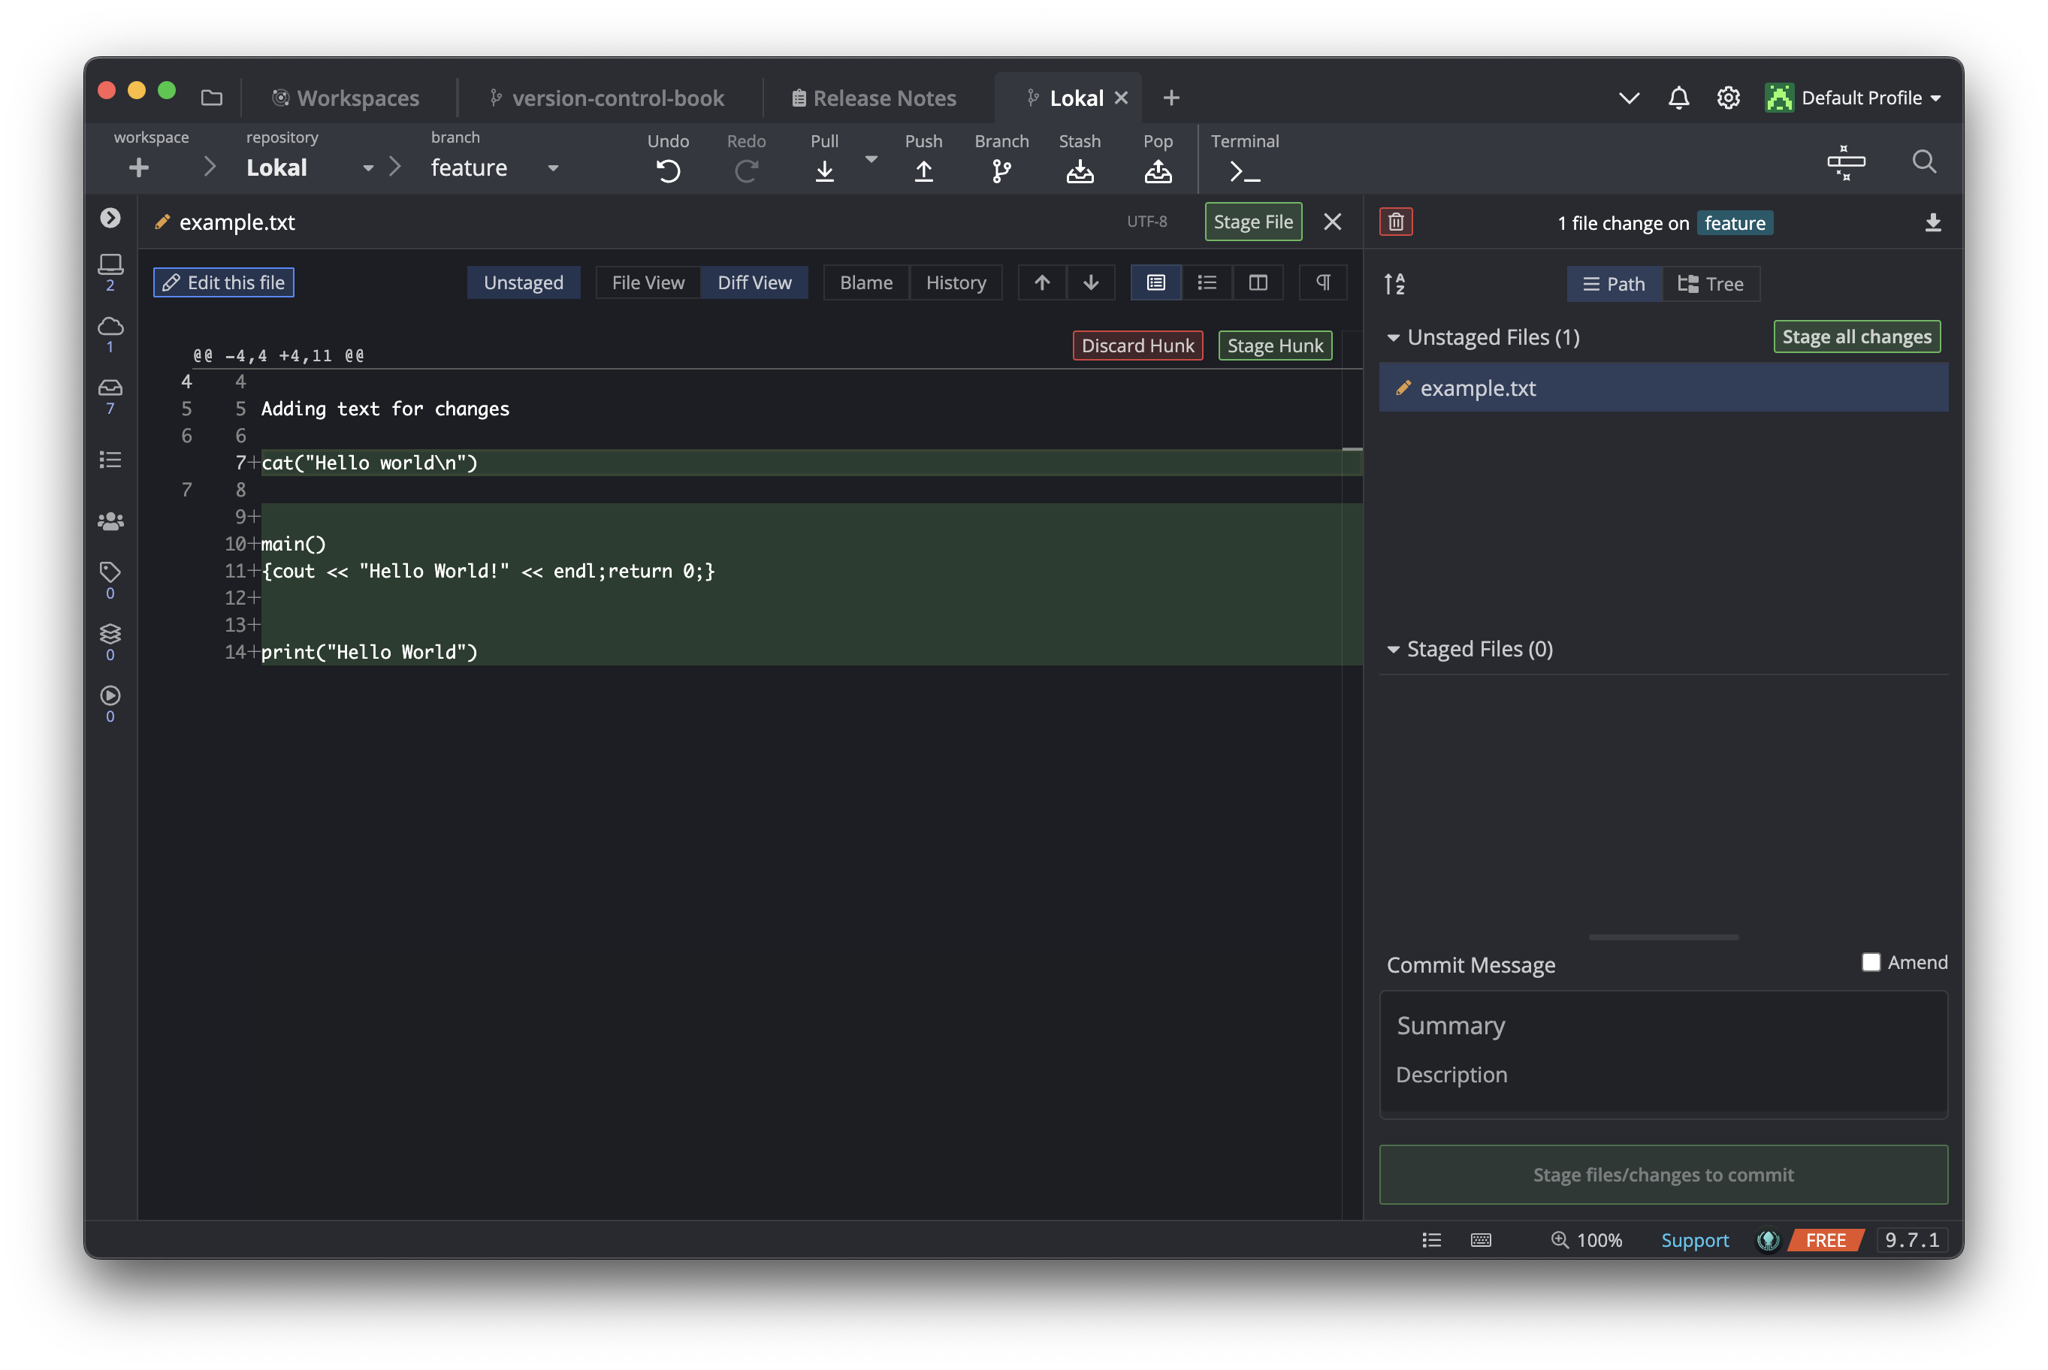Open the branch feature dropdown
The image size is (2048, 1370).
(552, 167)
